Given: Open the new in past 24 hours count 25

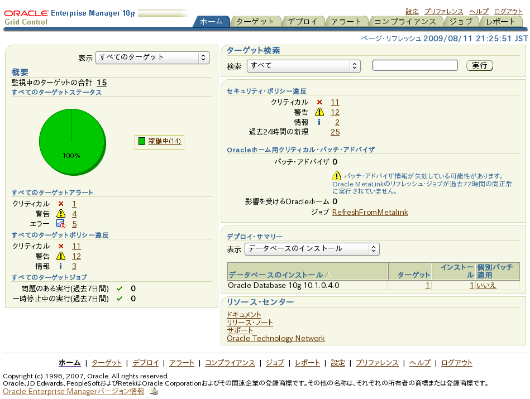Looking at the screenshot, I should pos(335,132).
